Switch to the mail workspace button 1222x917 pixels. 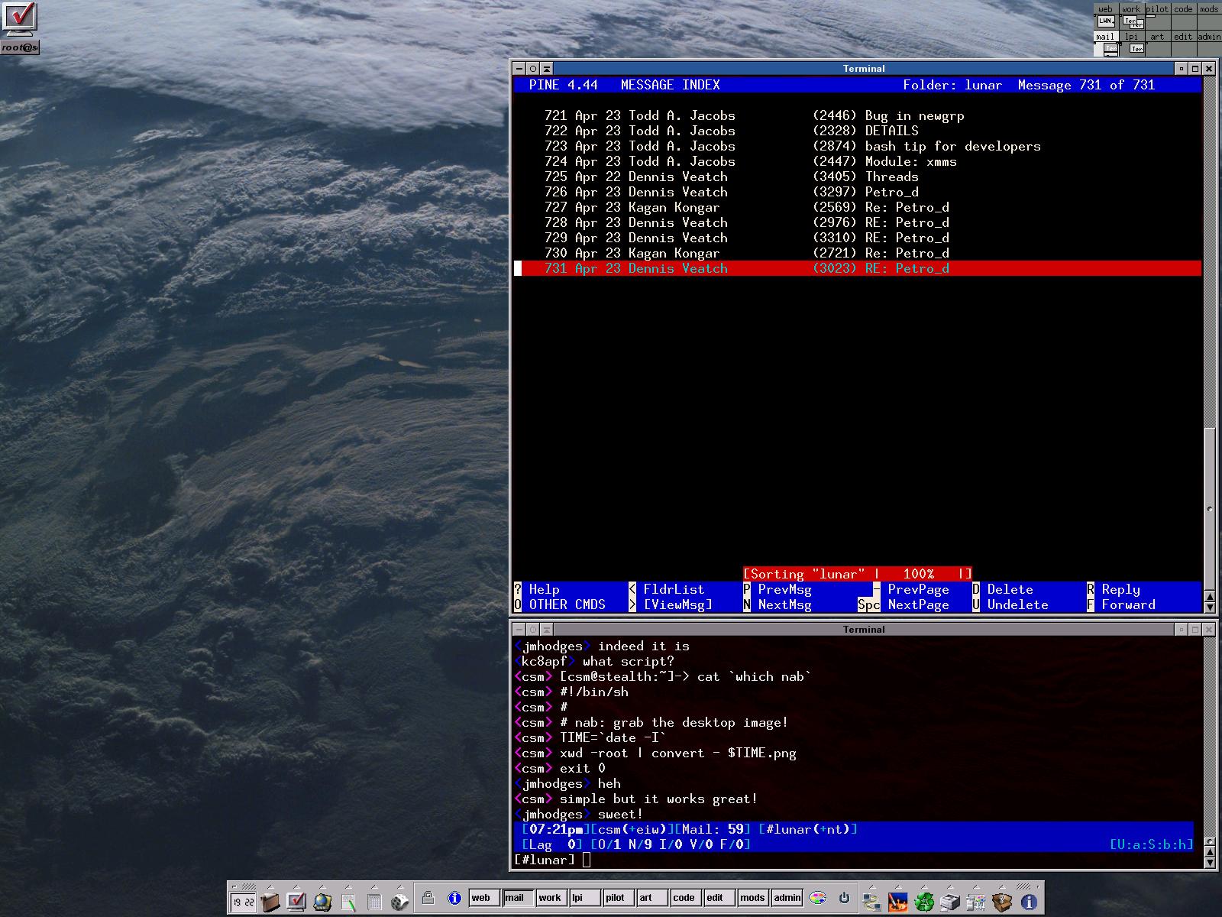pos(517,898)
